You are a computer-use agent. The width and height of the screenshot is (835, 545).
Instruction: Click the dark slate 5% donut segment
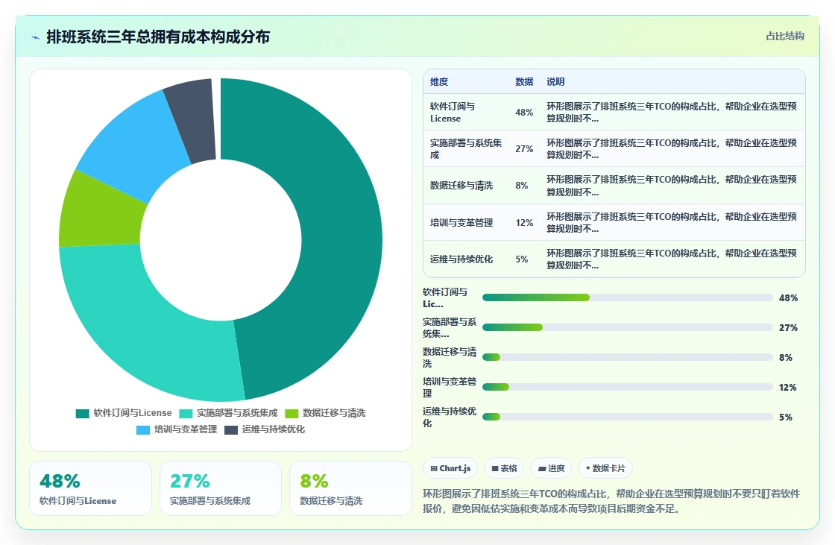pos(195,120)
